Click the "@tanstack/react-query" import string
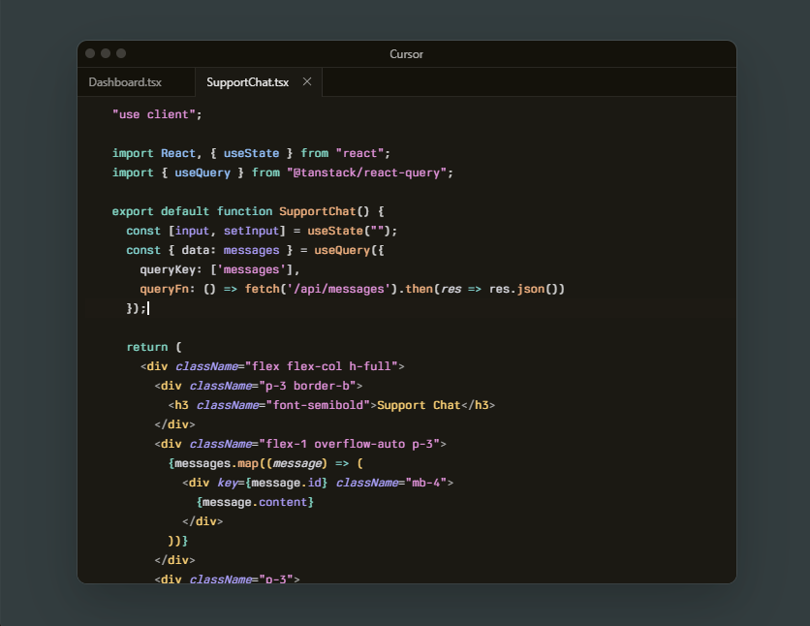This screenshot has width=810, height=626. pos(369,172)
